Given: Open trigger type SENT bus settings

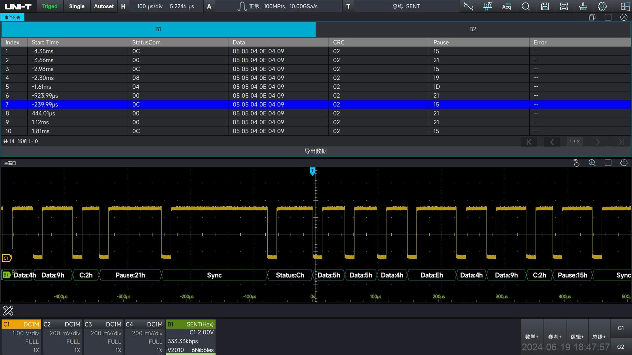Looking at the screenshot, I should pyautogui.click(x=406, y=6).
